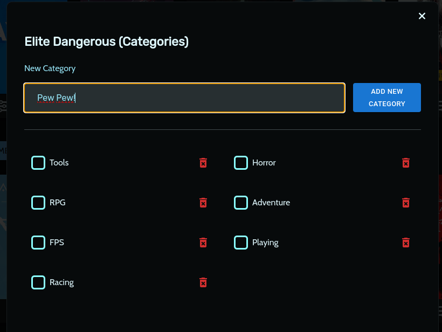442x332 pixels.
Task: Close the Categories dialog with the X
Action: (x=422, y=16)
